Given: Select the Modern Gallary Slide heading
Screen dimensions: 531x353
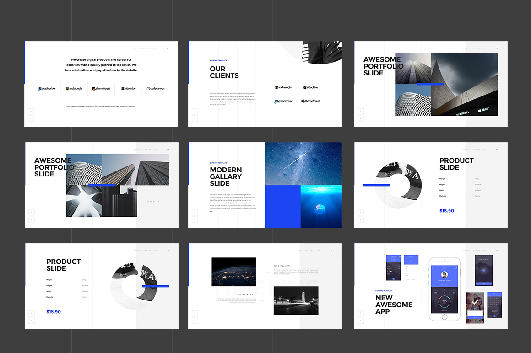Looking at the screenshot, I should 226,176.
